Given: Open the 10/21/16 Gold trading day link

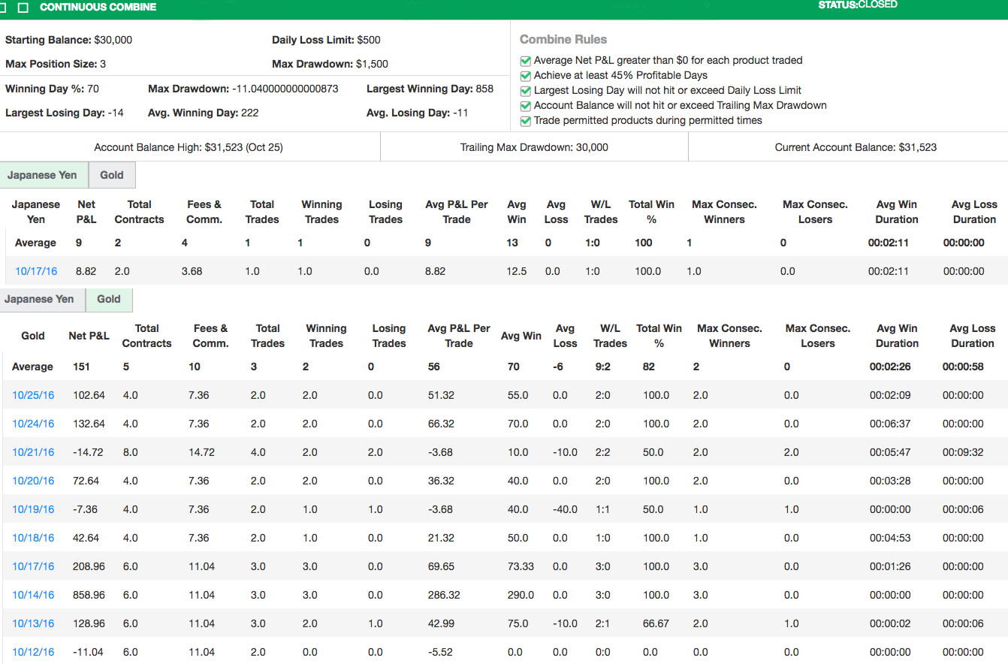Looking at the screenshot, I should [33, 452].
